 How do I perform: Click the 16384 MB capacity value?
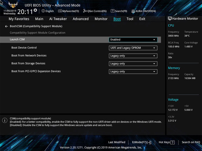pos(190,78)
